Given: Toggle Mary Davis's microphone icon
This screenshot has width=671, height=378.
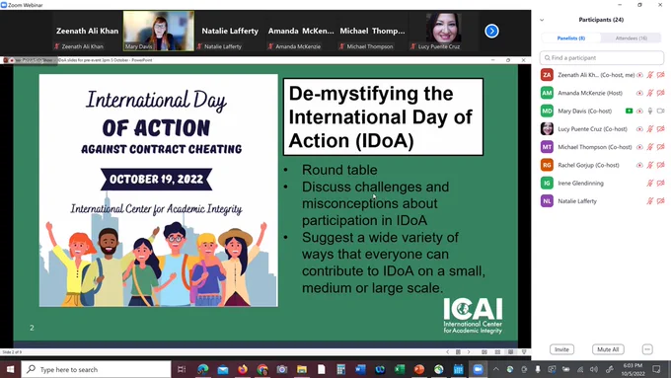Looking at the screenshot, I should click(x=650, y=111).
